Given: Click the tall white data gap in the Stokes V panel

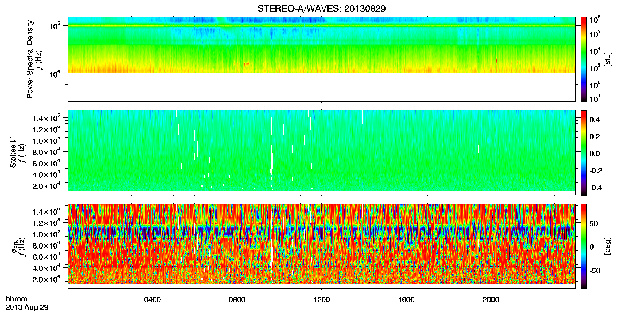Looking at the screenshot, I should pyautogui.click(x=272, y=153).
